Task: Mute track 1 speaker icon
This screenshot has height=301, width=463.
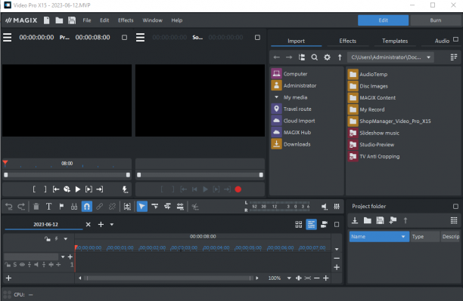Action: click(36, 265)
